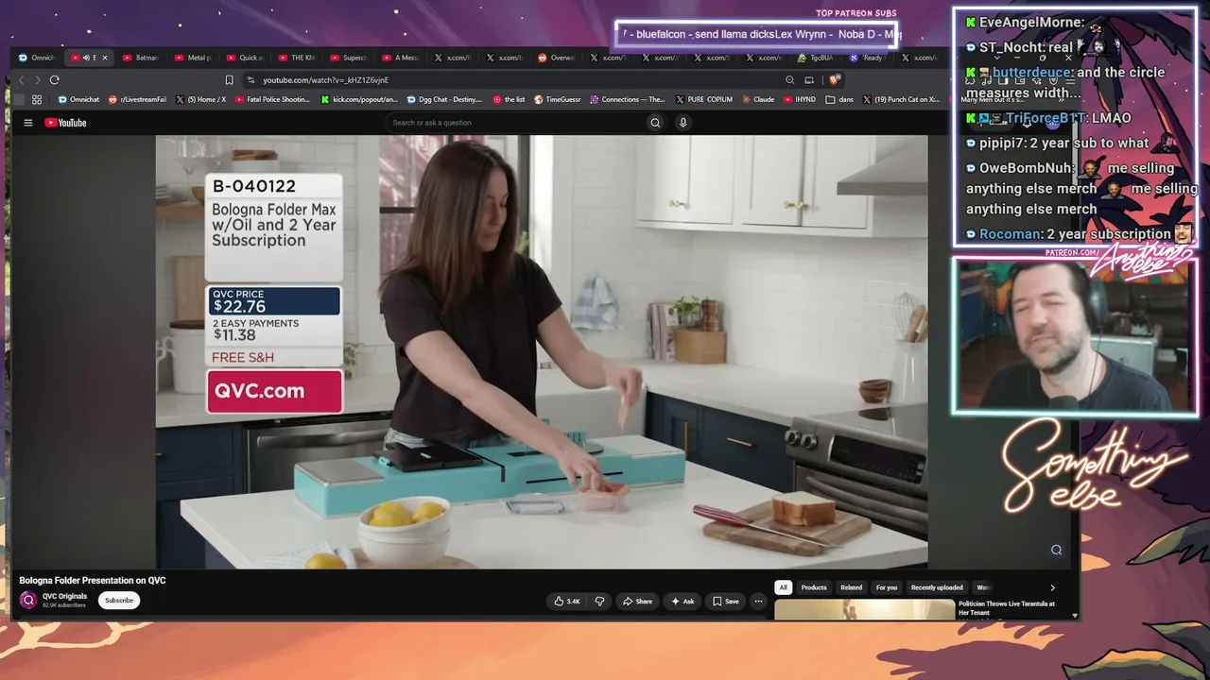This screenshot has height=680, width=1210.
Task: Open the Claude bookmark
Action: 758,99
